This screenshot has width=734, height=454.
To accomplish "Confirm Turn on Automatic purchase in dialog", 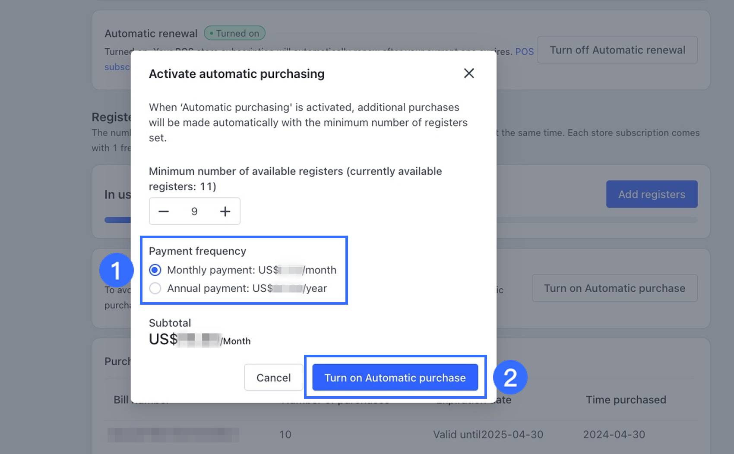I will tap(395, 378).
